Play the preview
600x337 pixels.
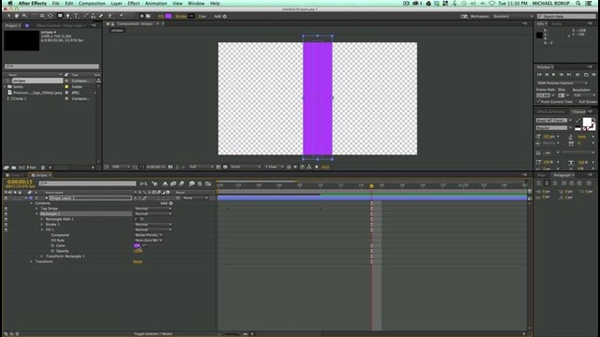(x=554, y=75)
